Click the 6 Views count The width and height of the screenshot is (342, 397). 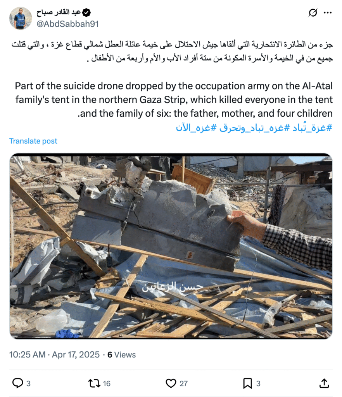(121, 354)
